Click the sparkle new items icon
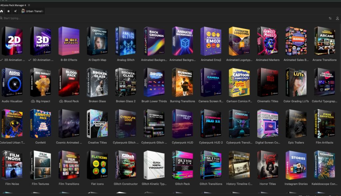 click(x=15, y=11)
